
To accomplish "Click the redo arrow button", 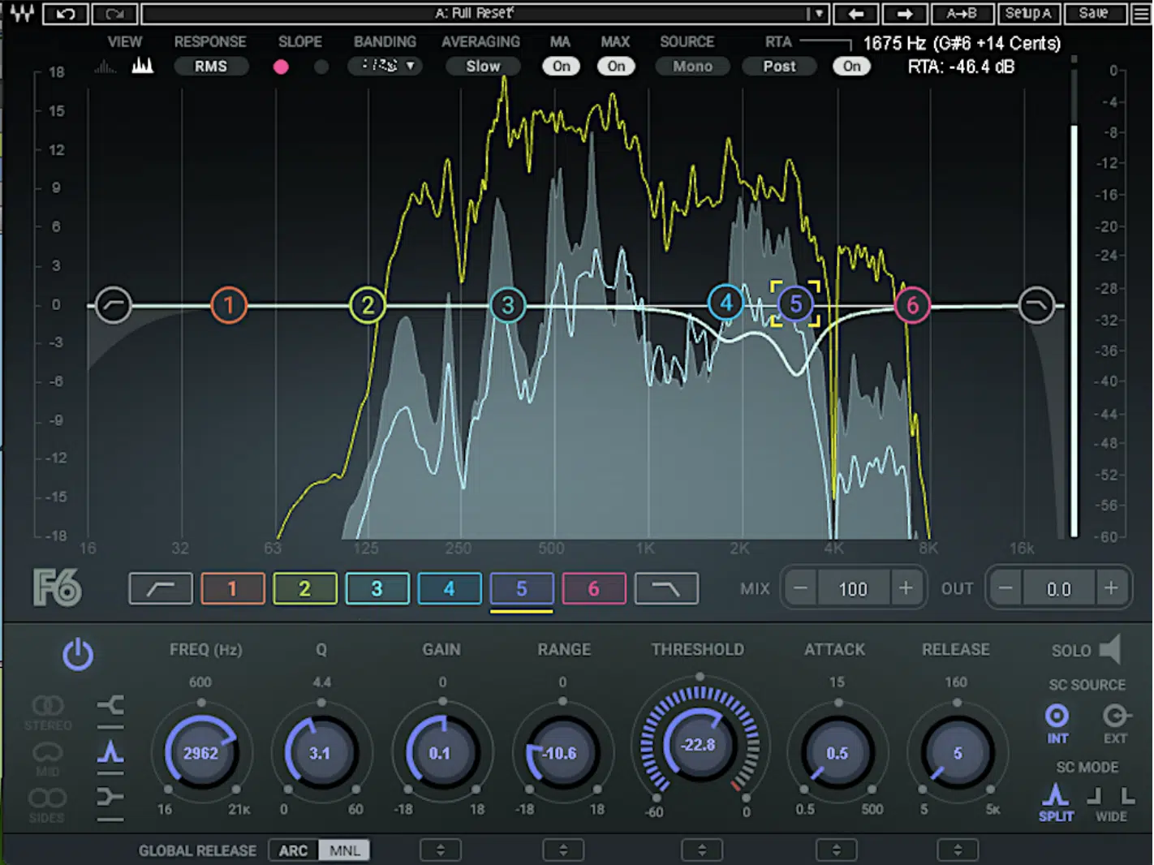I will 114,14.
